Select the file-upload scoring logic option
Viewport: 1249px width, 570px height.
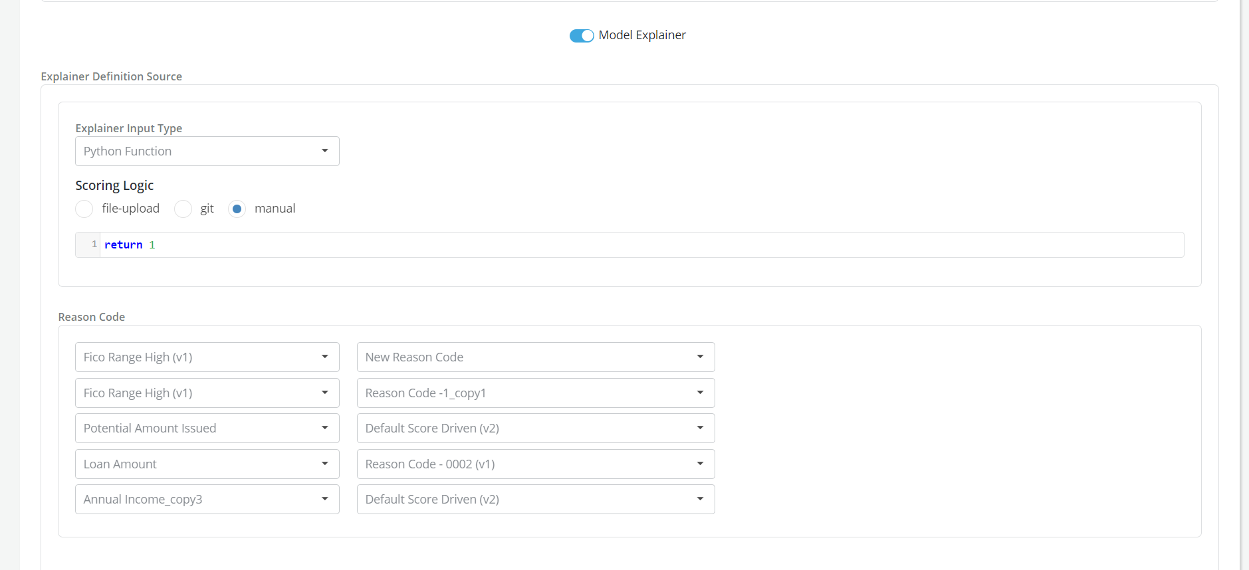tap(84, 209)
